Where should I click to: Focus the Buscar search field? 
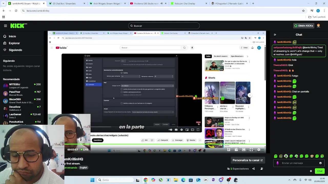coord(164,26)
